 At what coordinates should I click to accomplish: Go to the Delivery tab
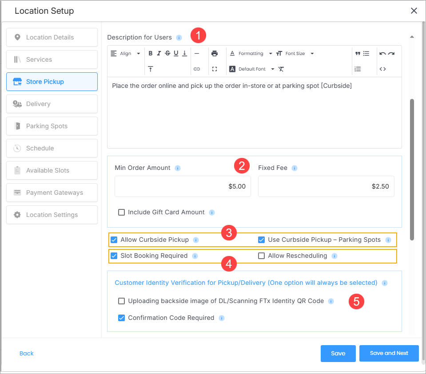[x=52, y=104]
